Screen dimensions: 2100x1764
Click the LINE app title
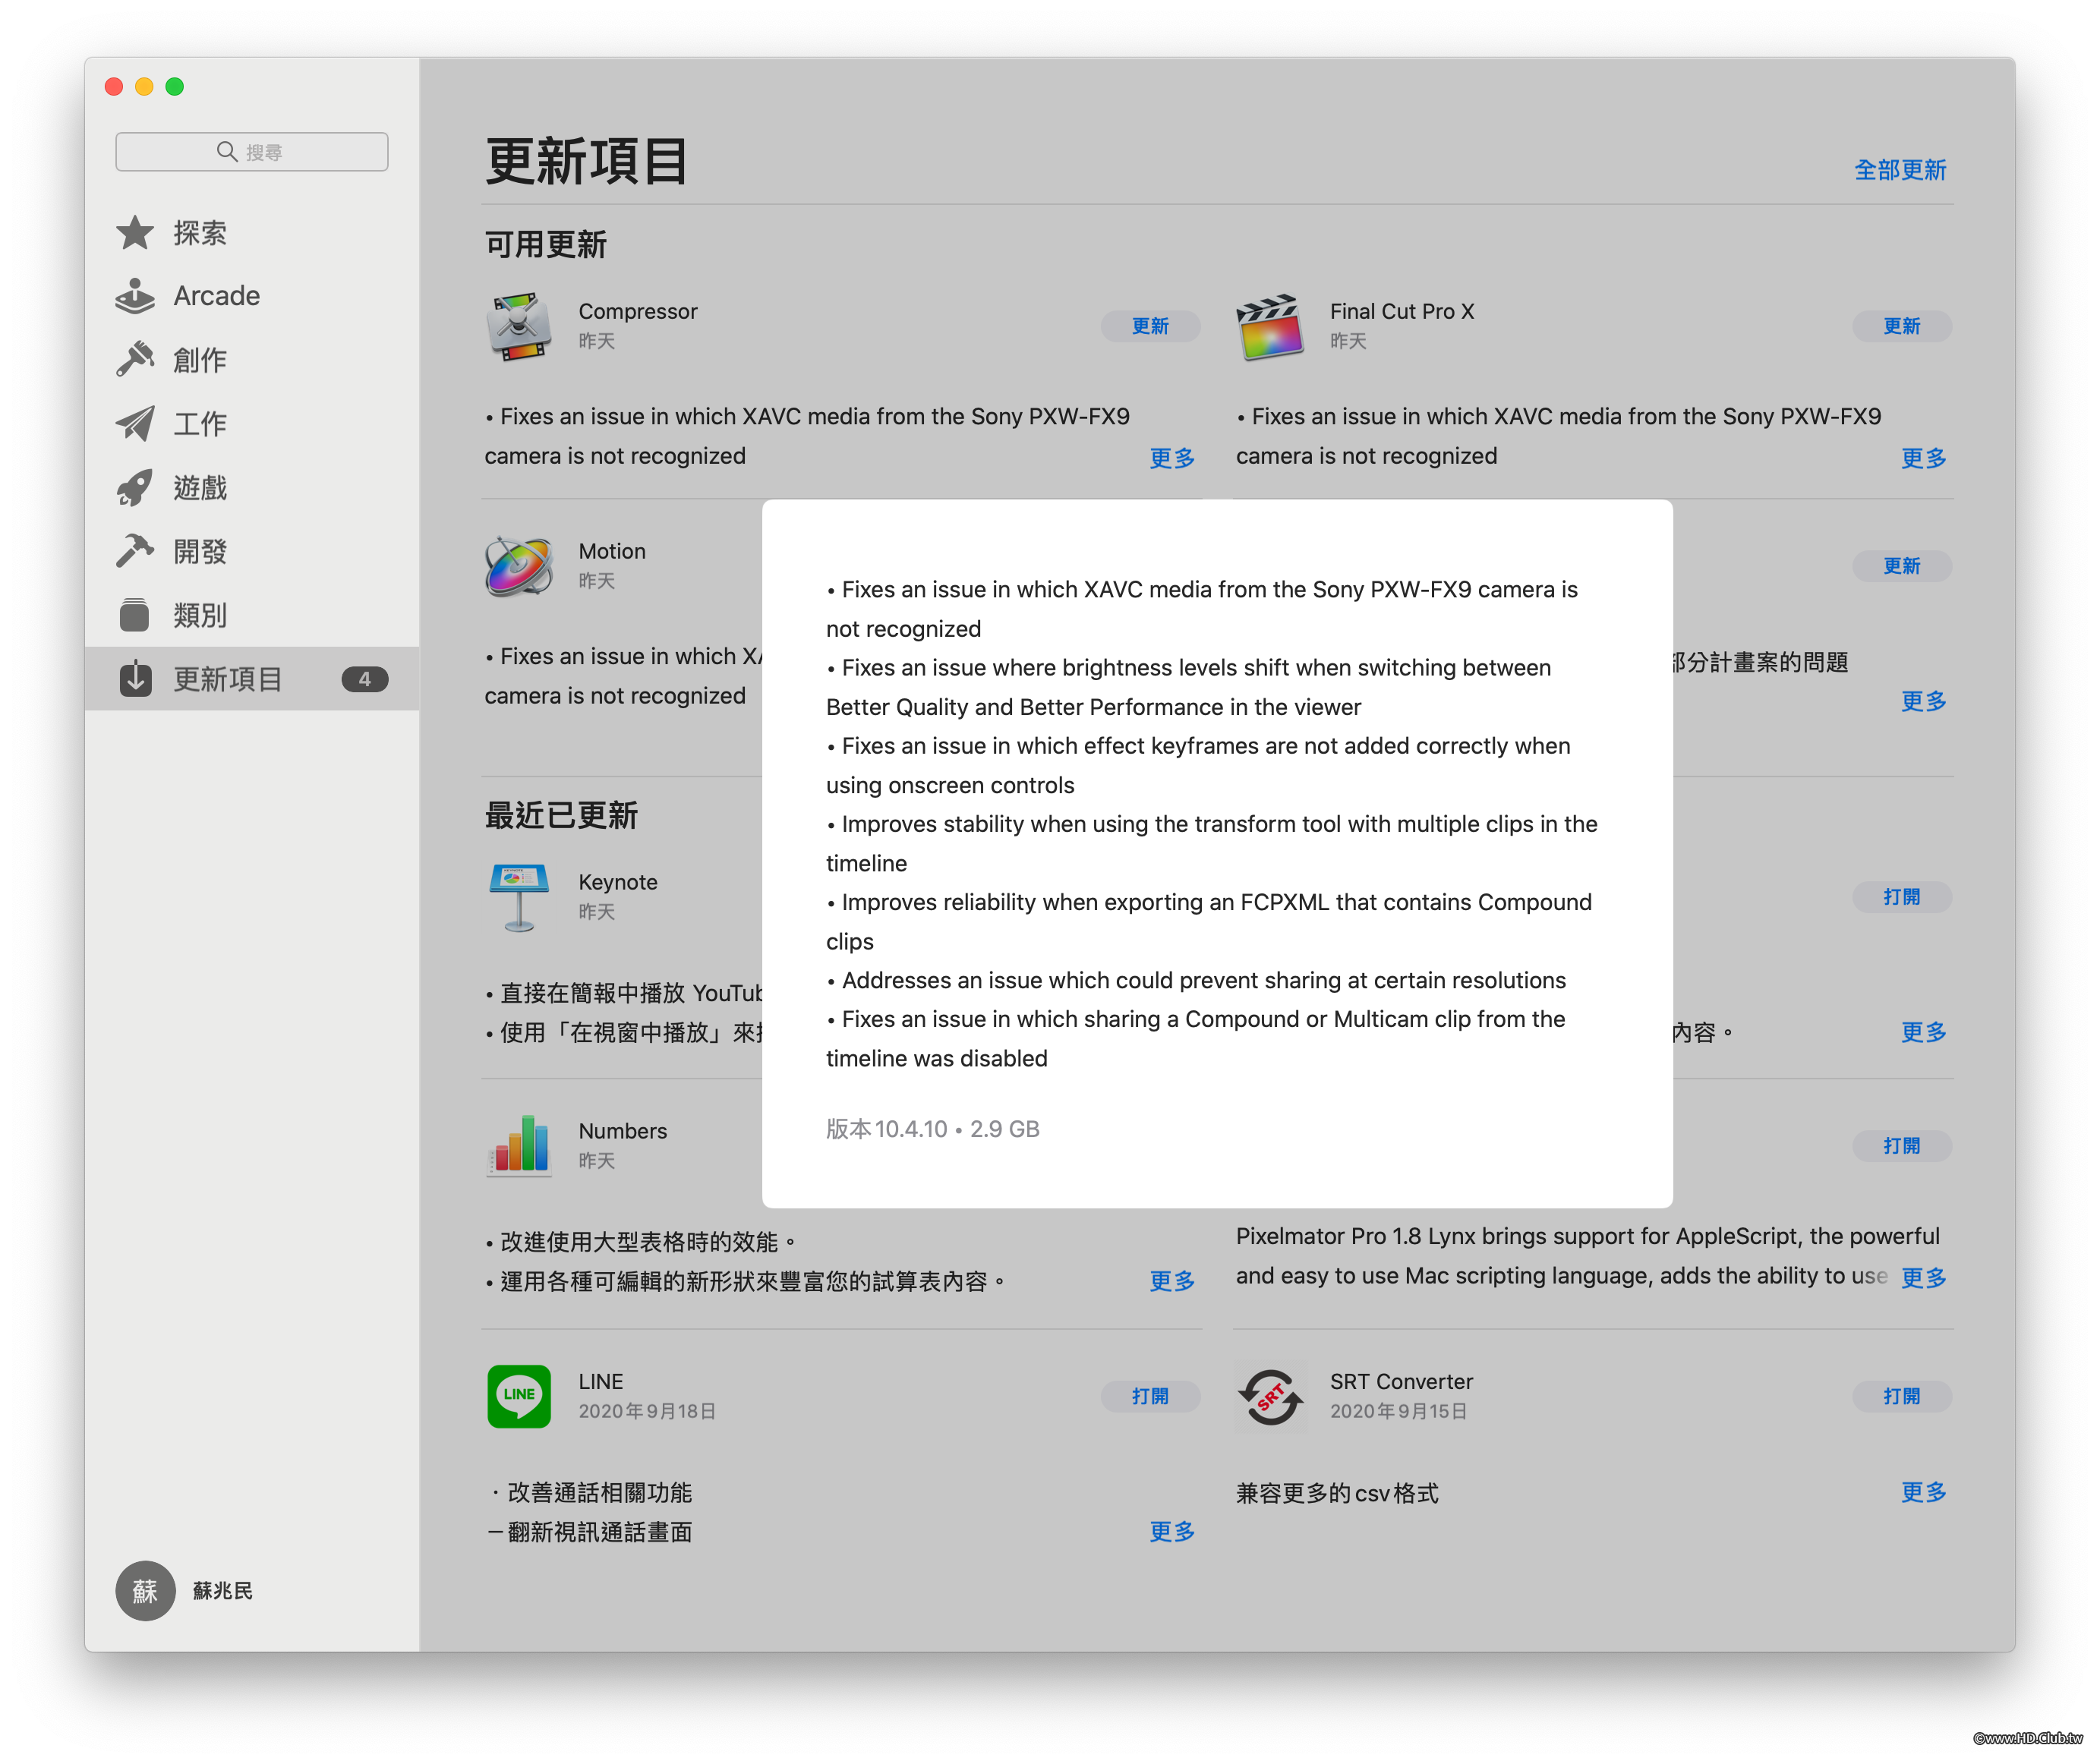(601, 1381)
